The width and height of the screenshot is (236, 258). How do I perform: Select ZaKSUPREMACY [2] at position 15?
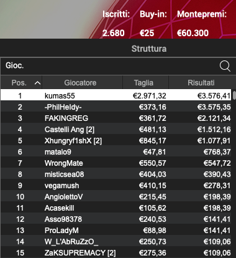coord(116,253)
